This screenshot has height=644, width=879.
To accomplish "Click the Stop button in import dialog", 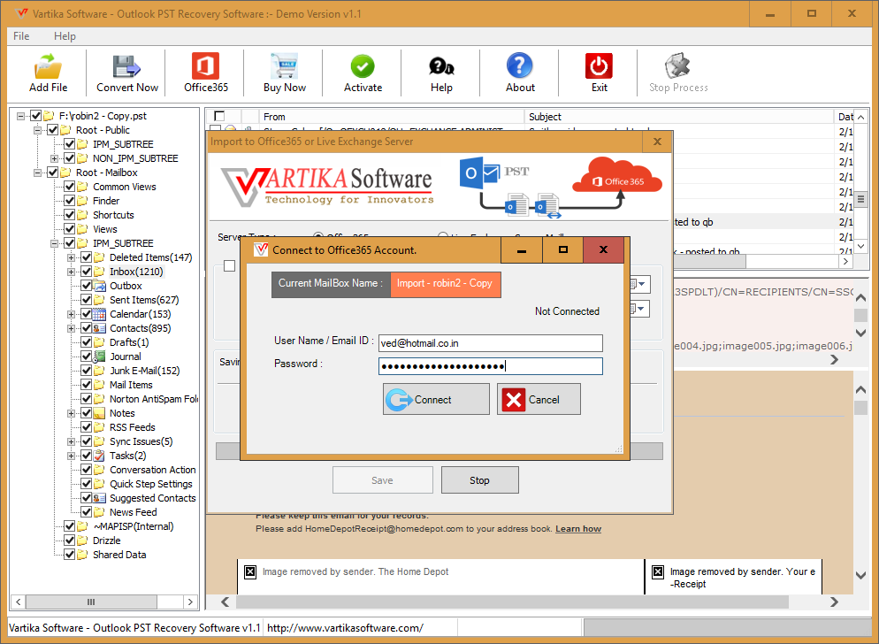I will point(480,480).
